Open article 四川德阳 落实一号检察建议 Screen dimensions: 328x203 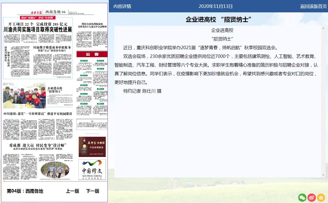click(38, 114)
